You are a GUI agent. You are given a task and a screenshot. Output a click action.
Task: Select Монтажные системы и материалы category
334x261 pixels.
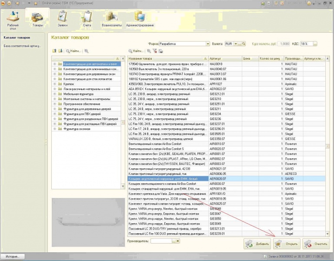87,99
